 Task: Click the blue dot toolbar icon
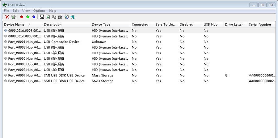(34, 17)
